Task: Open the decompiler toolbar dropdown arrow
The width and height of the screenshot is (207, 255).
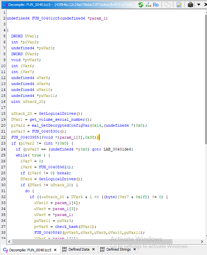Action: pos(199,5)
